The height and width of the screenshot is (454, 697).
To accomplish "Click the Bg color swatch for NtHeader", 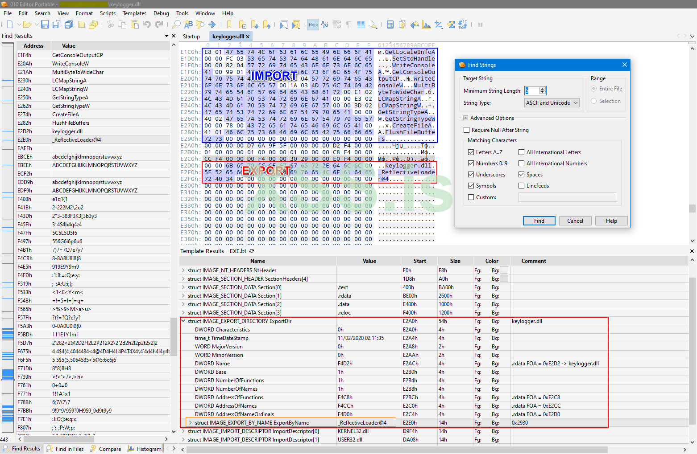I will 504,270.
